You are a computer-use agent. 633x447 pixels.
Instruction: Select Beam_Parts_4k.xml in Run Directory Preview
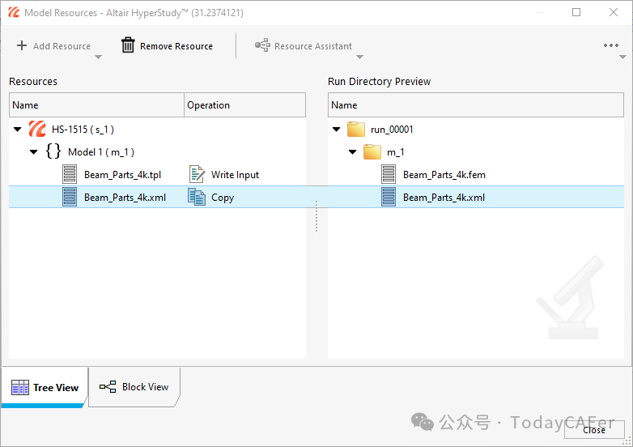click(x=476, y=197)
